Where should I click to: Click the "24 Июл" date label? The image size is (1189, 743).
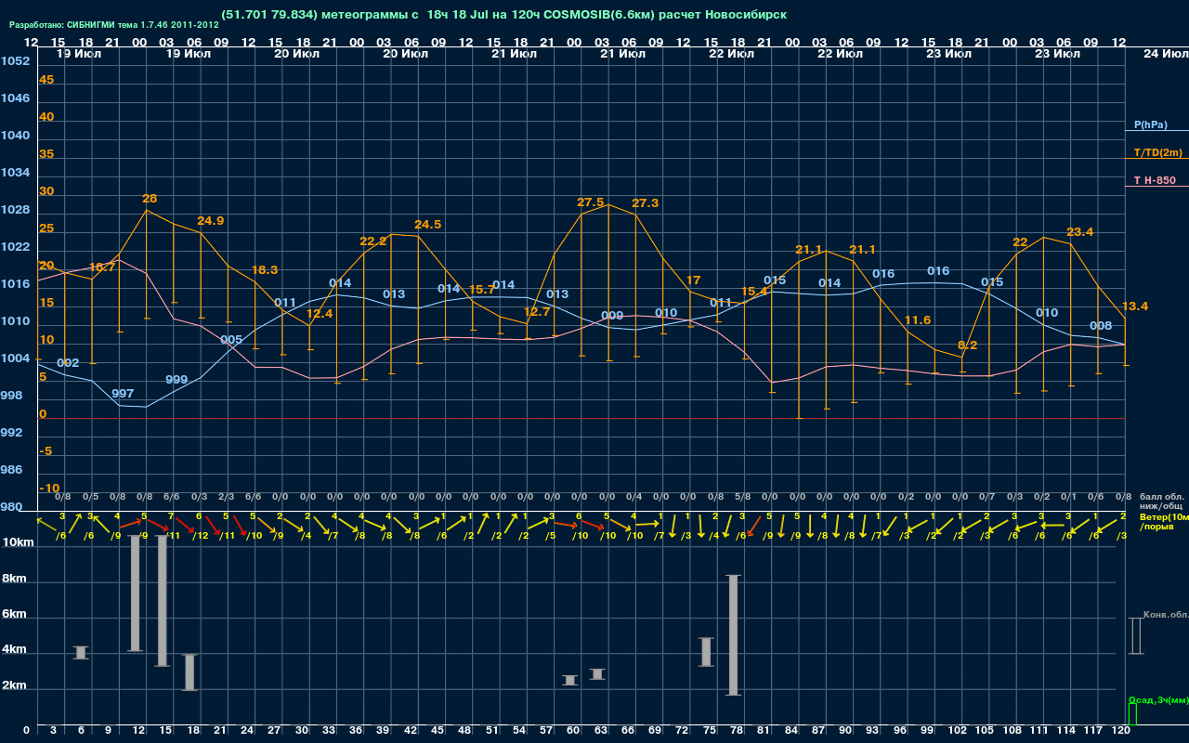point(1165,54)
